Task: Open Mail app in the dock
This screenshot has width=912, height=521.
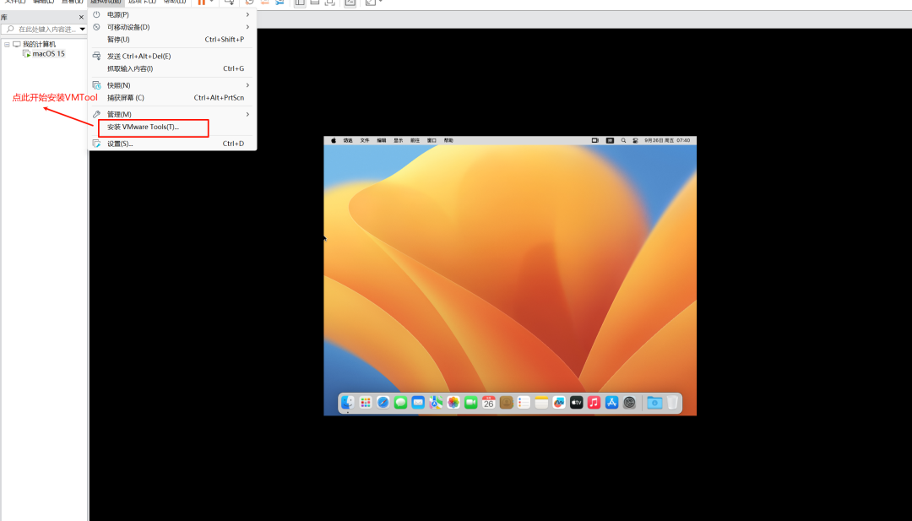Action: coord(418,403)
